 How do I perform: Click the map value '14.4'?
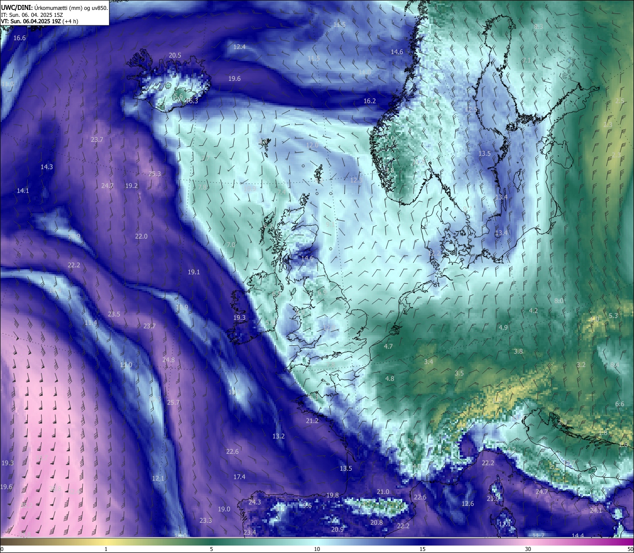[578, 535]
